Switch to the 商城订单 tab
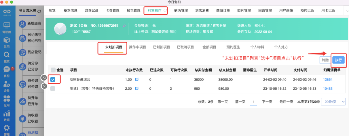349x136 pixels. point(223,11)
